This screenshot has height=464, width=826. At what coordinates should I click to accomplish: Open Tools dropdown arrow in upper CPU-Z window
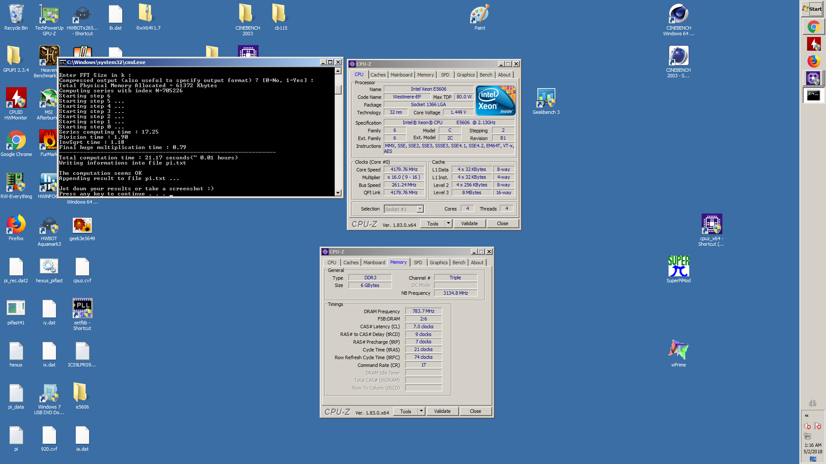(448, 223)
